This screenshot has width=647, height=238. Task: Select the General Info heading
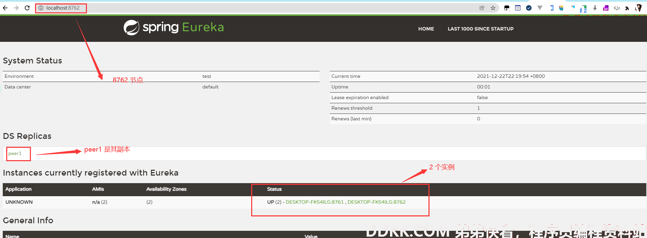pyautogui.click(x=28, y=221)
